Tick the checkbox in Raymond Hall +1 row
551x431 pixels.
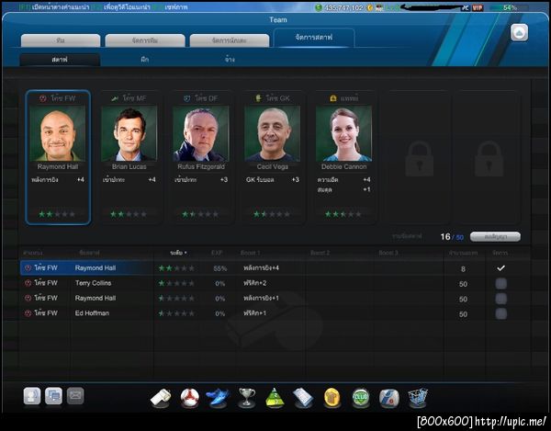click(x=501, y=299)
